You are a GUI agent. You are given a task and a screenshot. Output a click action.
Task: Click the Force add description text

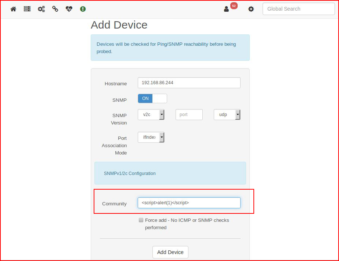187,224
